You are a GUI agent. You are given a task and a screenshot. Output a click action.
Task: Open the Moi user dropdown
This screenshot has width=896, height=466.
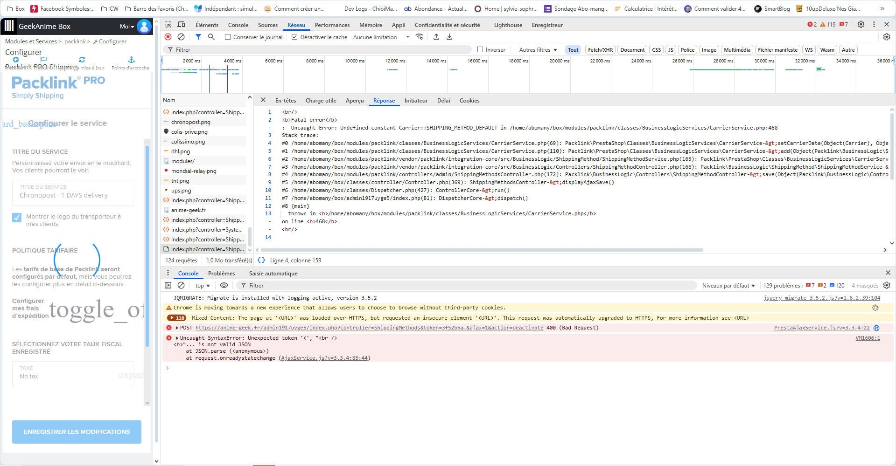click(126, 27)
